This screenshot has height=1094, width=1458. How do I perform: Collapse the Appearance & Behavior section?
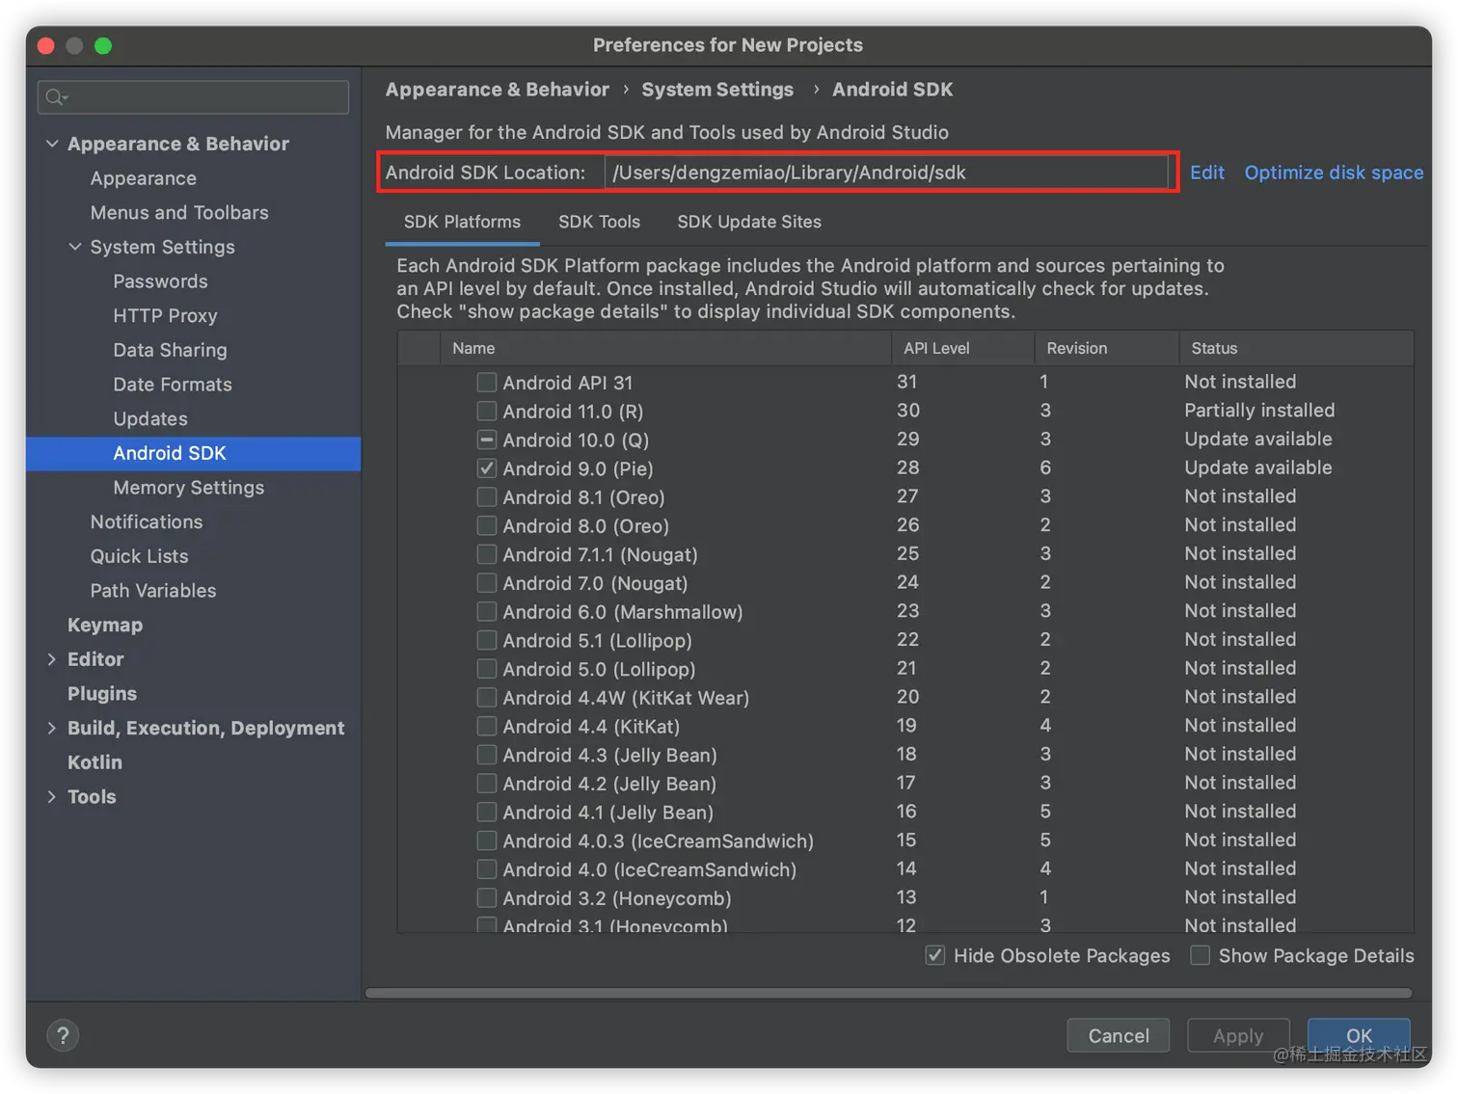click(x=52, y=144)
